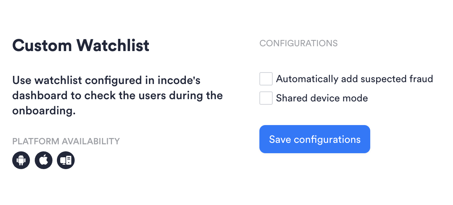Viewport: 453px width, 205px height.
Task: Click the word 'dashboard' in the description
Action: click(40, 95)
